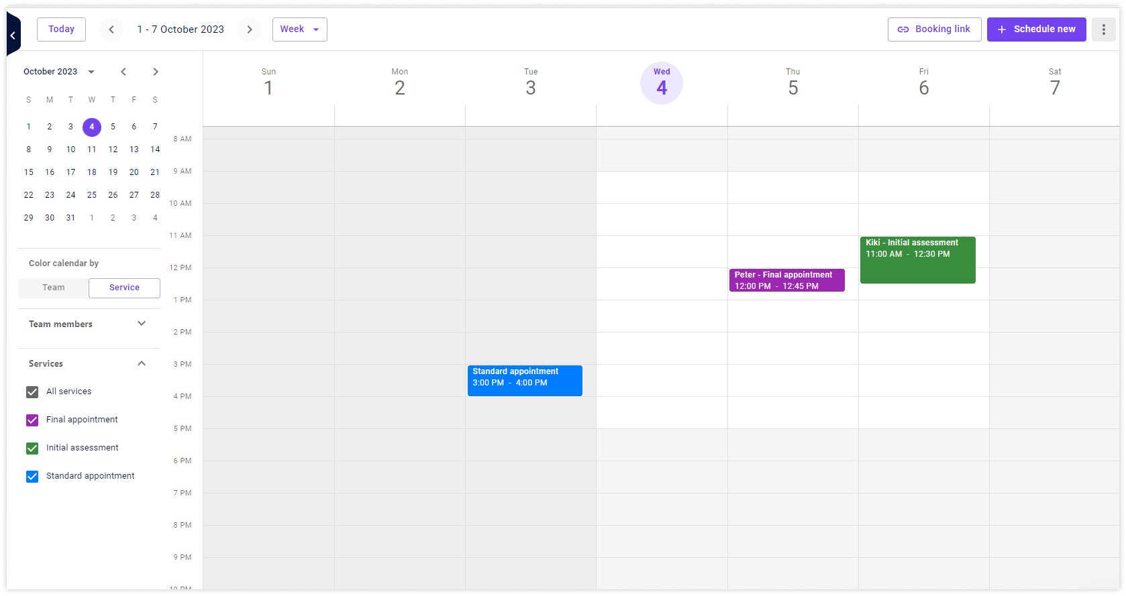Viewport: 1126px width, 596px height.
Task: Open the Week view dropdown
Action: pyautogui.click(x=299, y=29)
